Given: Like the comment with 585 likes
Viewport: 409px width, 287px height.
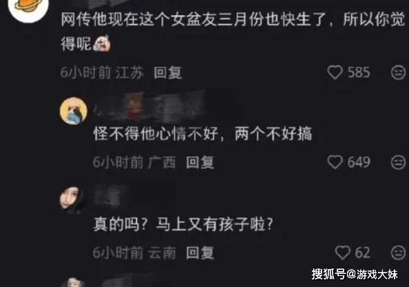Looking at the screenshot, I should pos(335,72).
